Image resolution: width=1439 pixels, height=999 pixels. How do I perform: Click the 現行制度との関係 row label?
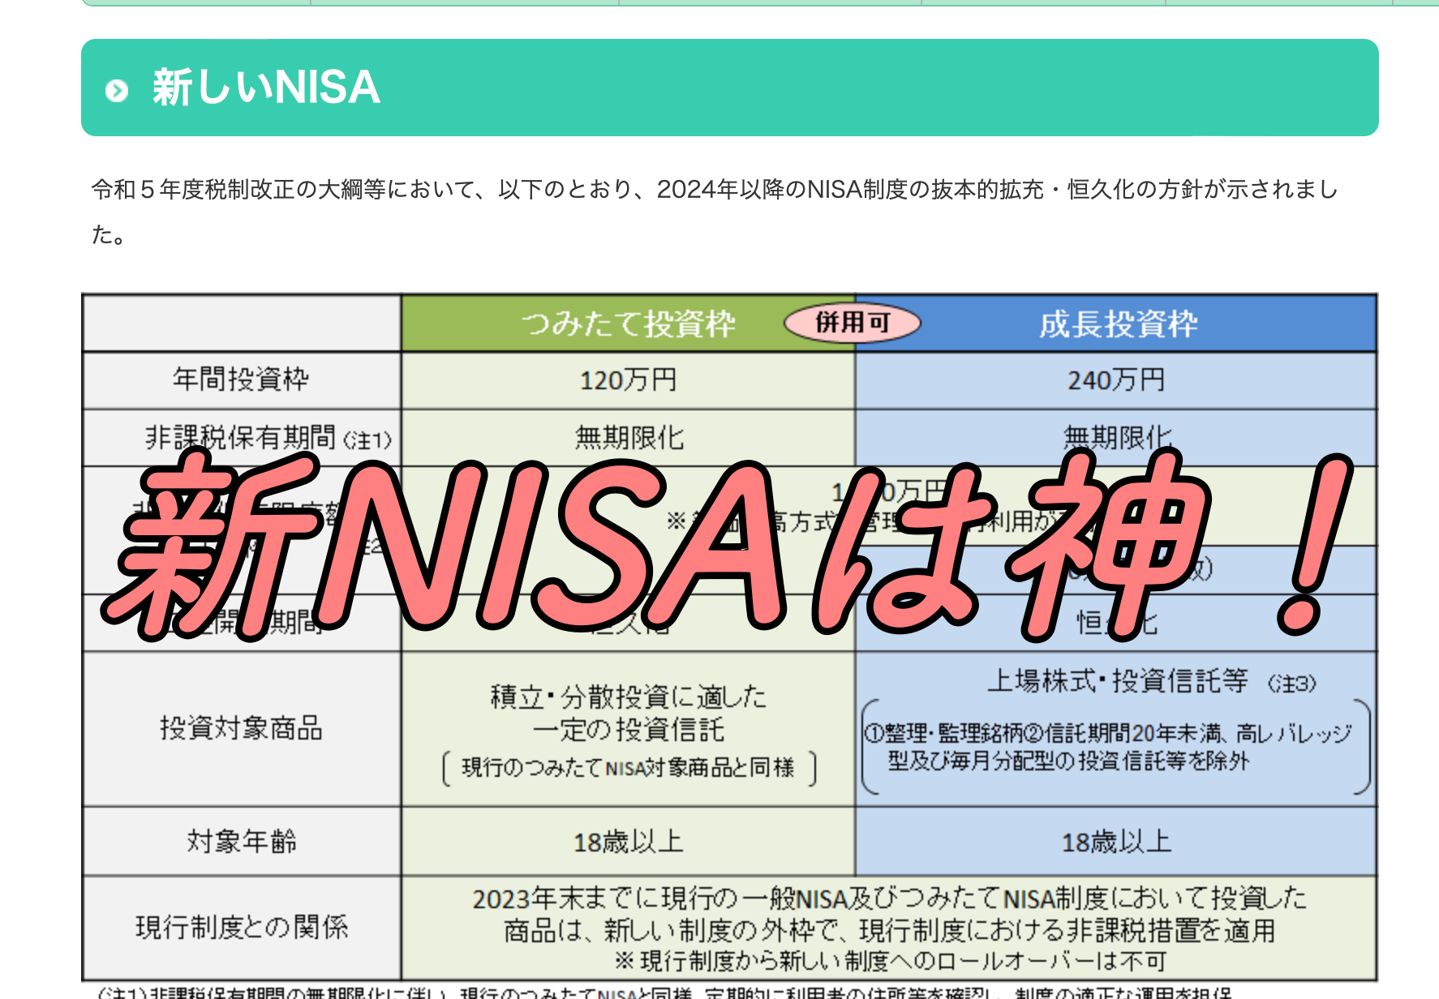pyautogui.click(x=241, y=928)
